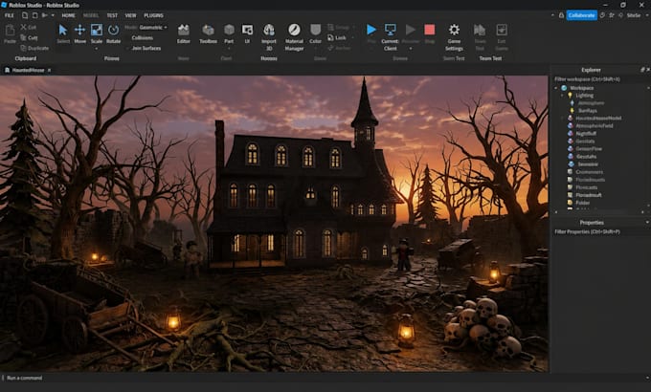This screenshot has height=392, width=651.
Task: Select the HauntedHouseModel tree item
Action: pos(598,119)
